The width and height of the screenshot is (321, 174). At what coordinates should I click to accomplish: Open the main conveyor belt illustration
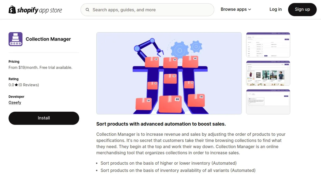169,73
